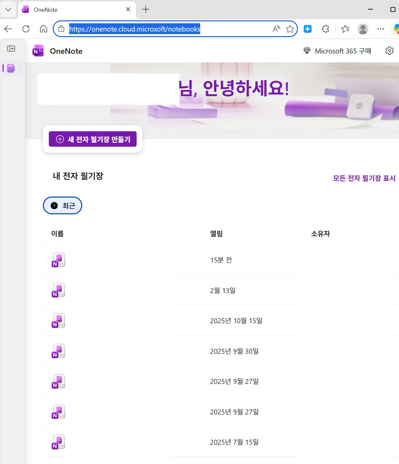The image size is (399, 464).
Task: Click the 15분 전 cell
Action: tap(221, 260)
